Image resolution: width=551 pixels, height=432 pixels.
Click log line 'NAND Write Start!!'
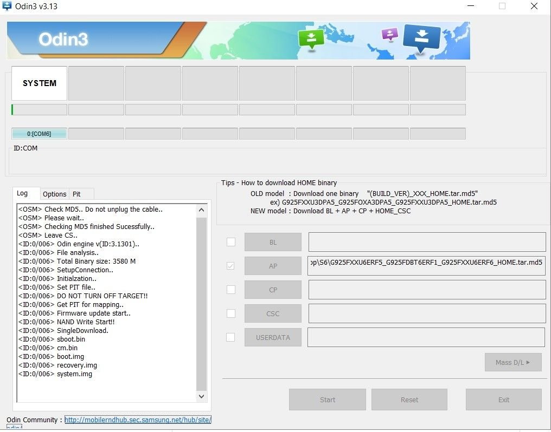pos(66,322)
